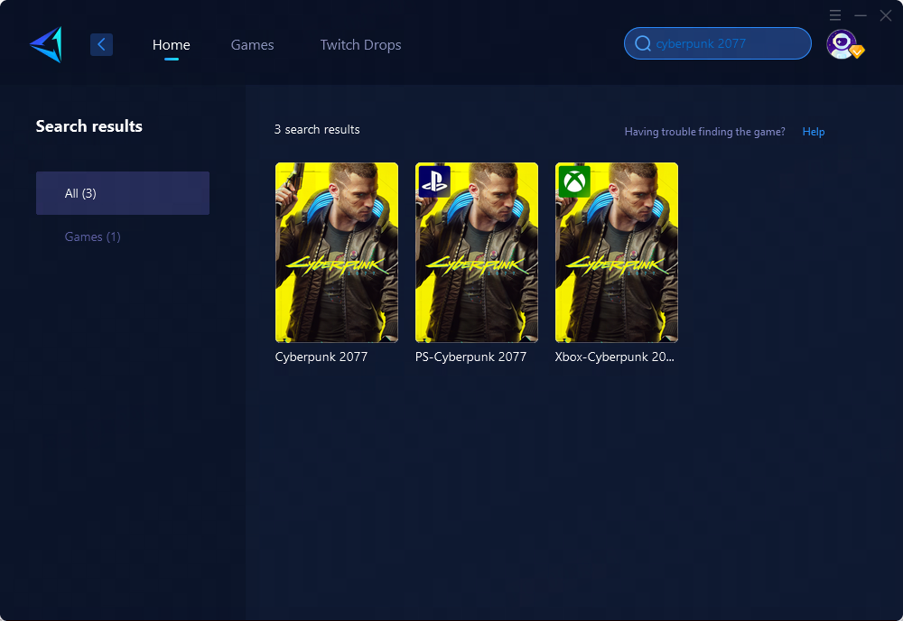Select the All (3) filter
The width and height of the screenshot is (903, 621).
(123, 193)
